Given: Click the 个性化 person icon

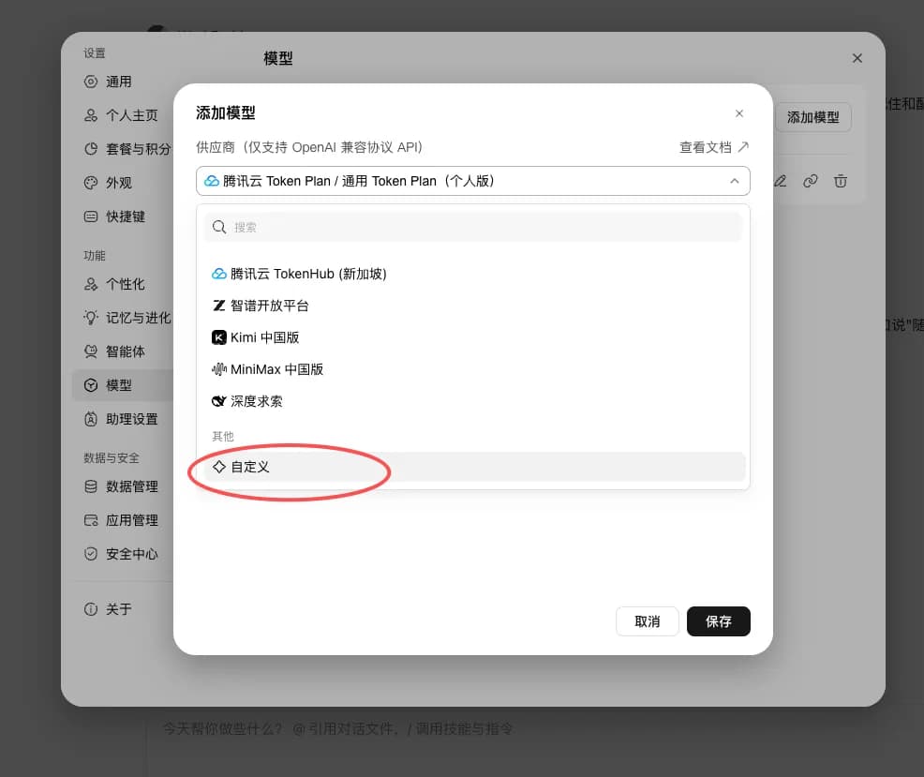Looking at the screenshot, I should point(90,284).
